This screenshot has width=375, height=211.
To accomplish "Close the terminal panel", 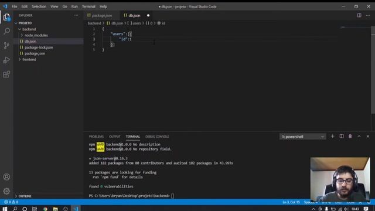I will [x=368, y=137].
